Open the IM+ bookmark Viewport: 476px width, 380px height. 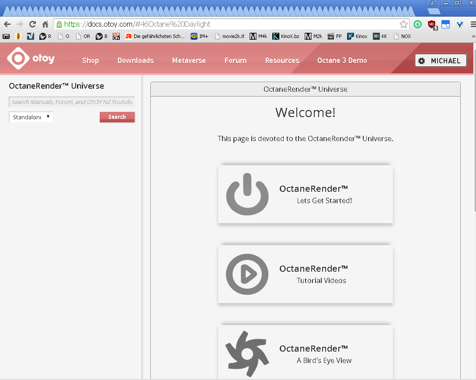point(199,36)
